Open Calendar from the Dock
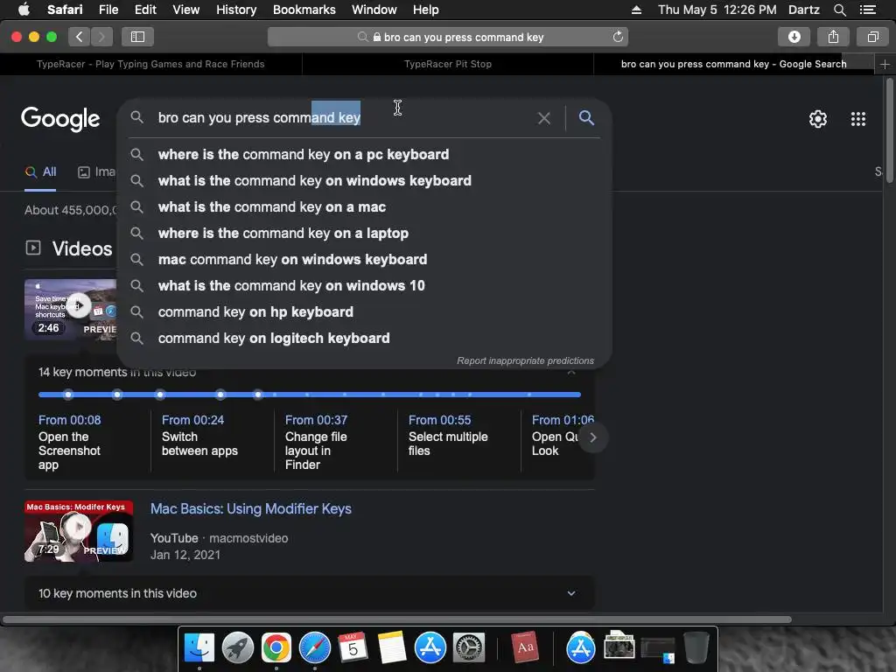Image resolution: width=896 pixels, height=672 pixels. click(353, 648)
